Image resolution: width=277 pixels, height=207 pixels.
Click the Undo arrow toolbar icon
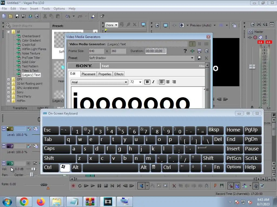68,16
